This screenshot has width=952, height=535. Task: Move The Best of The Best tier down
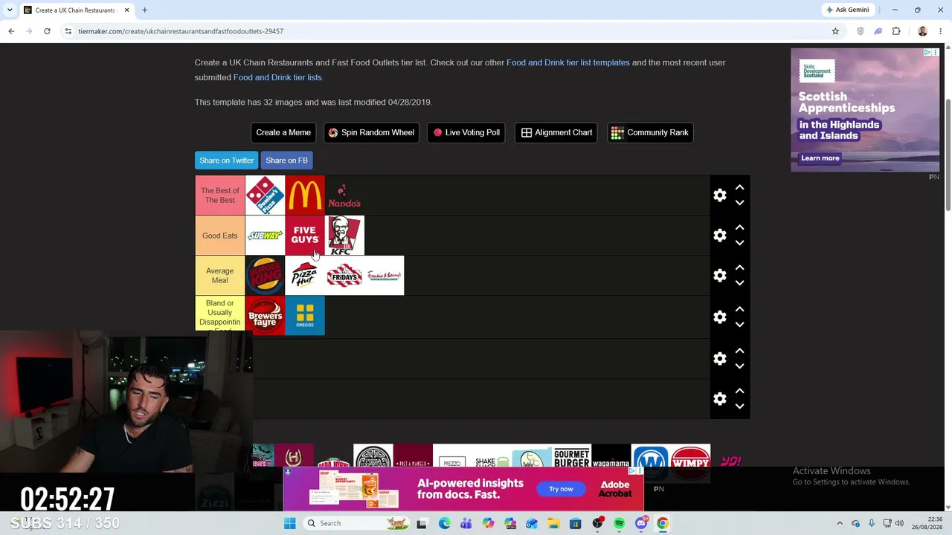point(739,203)
